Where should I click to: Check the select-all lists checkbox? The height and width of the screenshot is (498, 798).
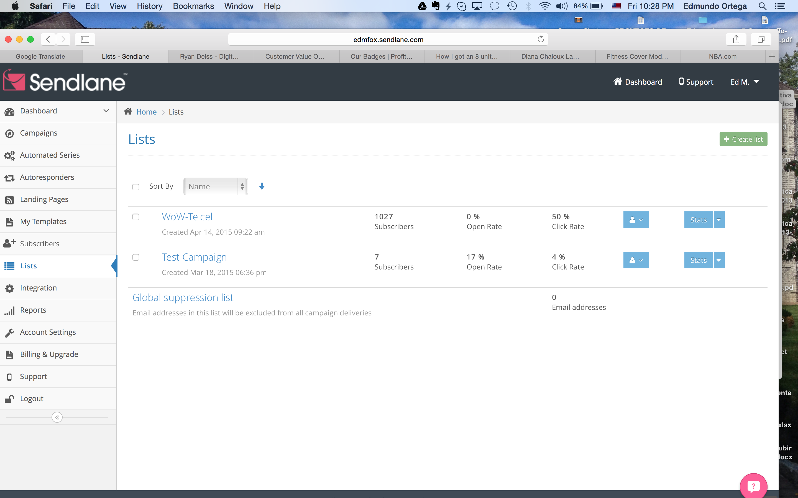point(136,187)
